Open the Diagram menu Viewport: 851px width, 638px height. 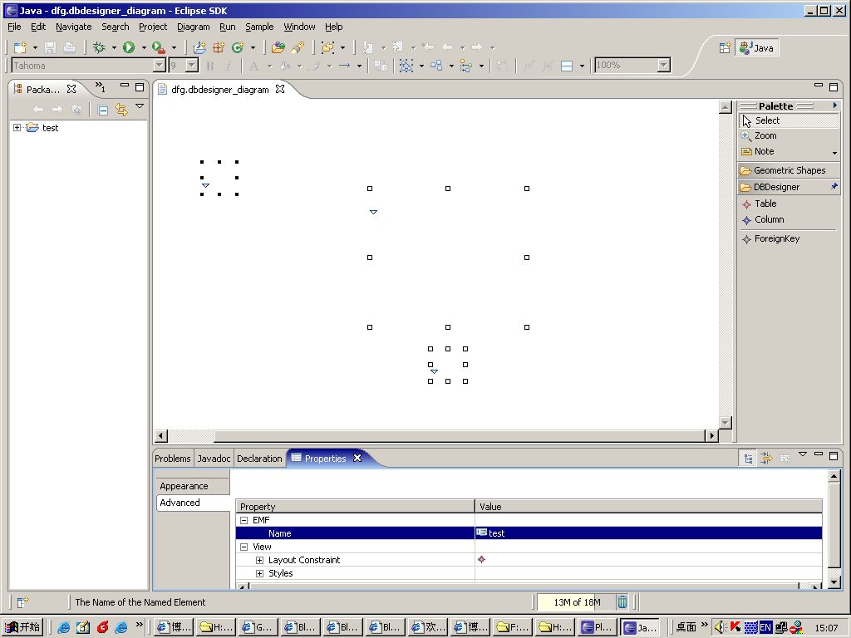[193, 27]
